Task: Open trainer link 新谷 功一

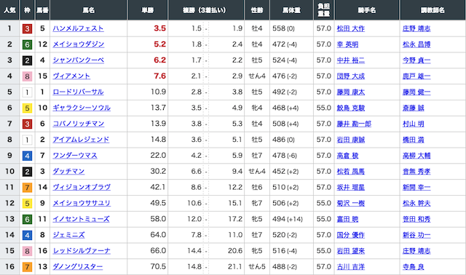Action: point(416,235)
